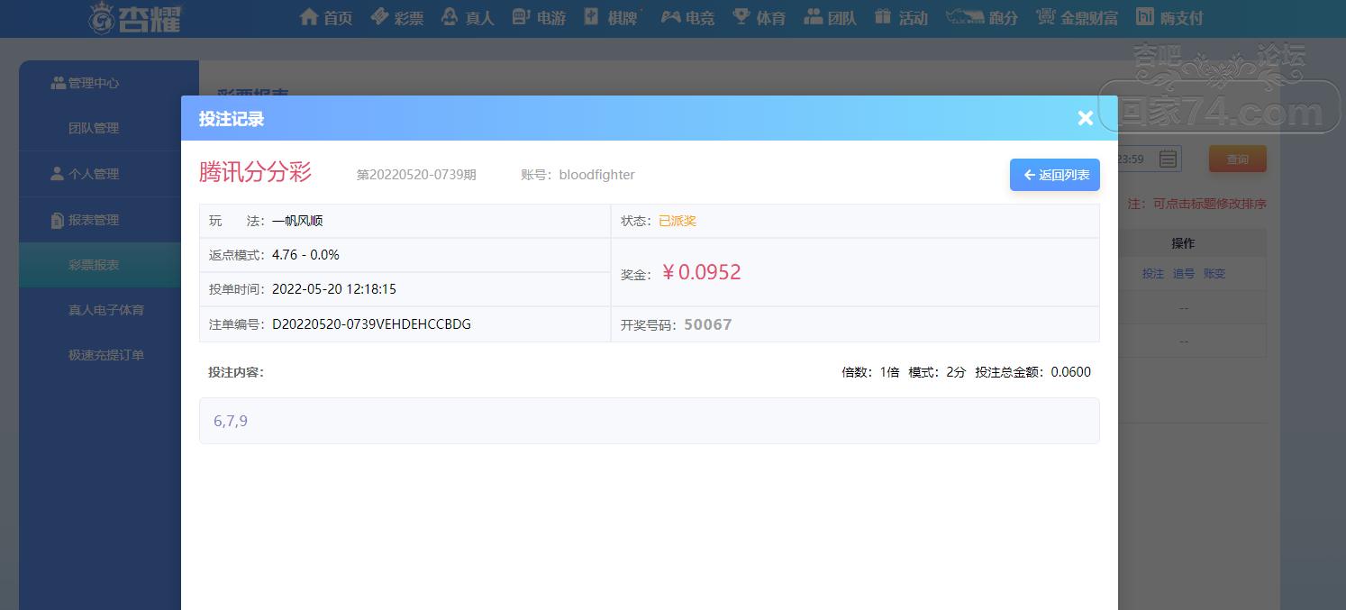Open the 彩票 lottery menu

coord(396,17)
